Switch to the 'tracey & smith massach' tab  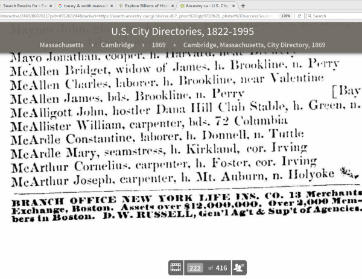coord(84,5)
